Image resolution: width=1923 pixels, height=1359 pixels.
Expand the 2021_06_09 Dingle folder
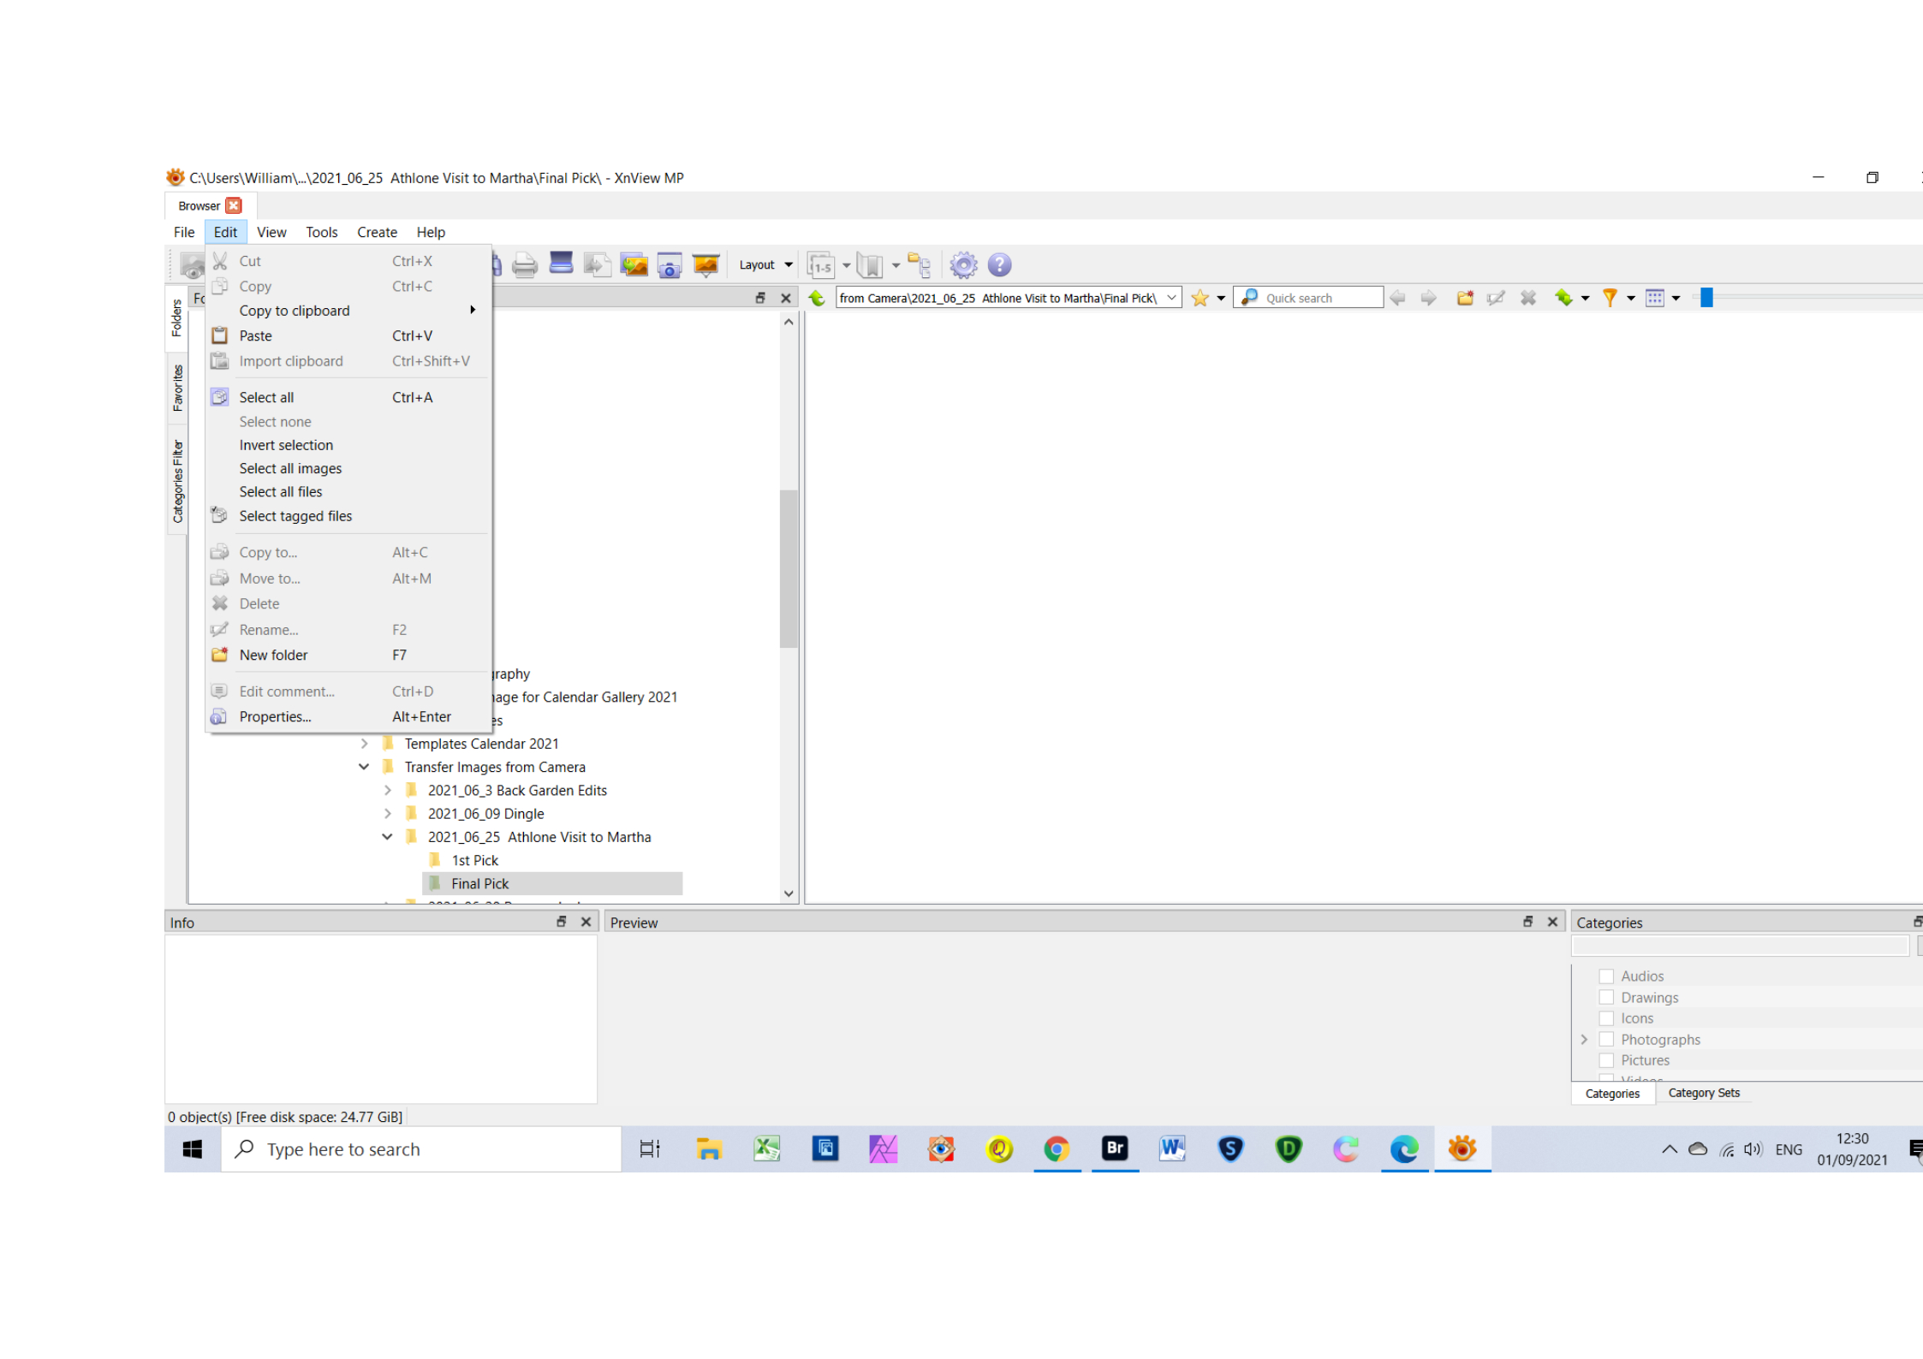pyautogui.click(x=387, y=813)
